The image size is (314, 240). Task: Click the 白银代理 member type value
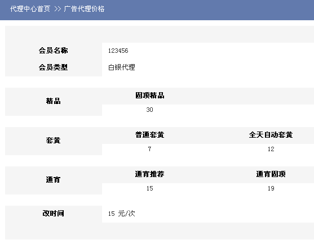[122, 67]
